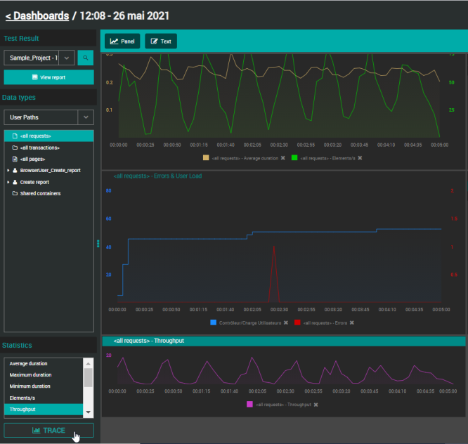
Task: Expand the BrowserUser_Create_report tree node
Action: [x=8, y=170]
